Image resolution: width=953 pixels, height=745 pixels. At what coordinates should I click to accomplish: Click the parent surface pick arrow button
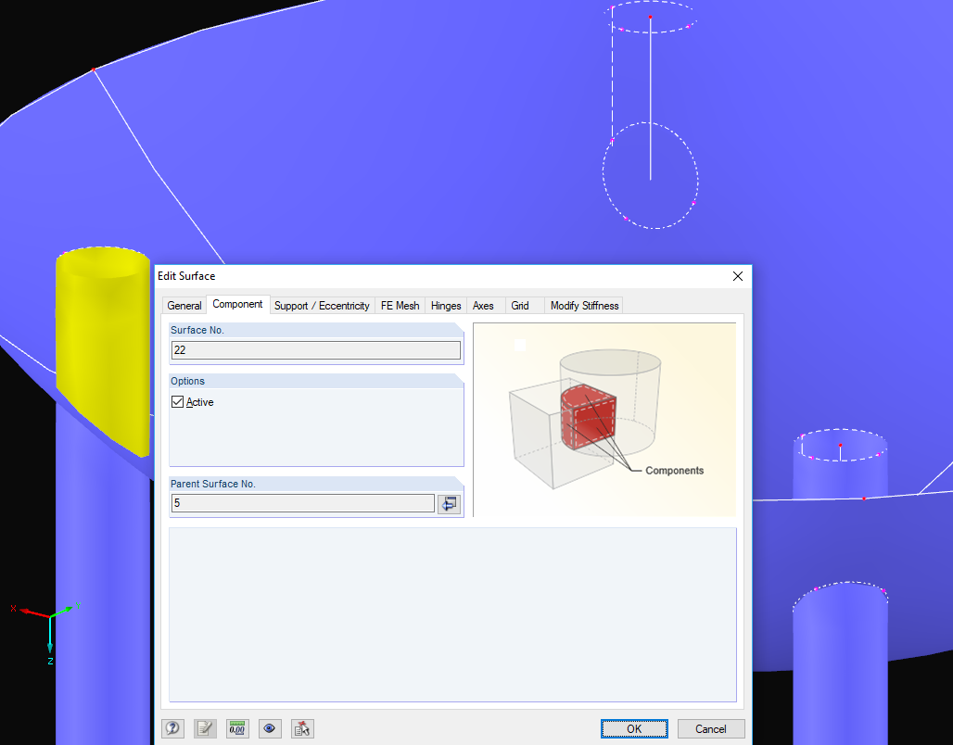click(449, 503)
